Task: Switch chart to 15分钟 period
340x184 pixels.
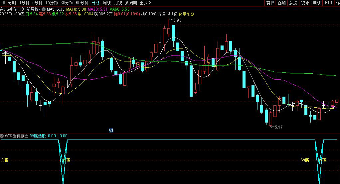Action: tap(52, 3)
